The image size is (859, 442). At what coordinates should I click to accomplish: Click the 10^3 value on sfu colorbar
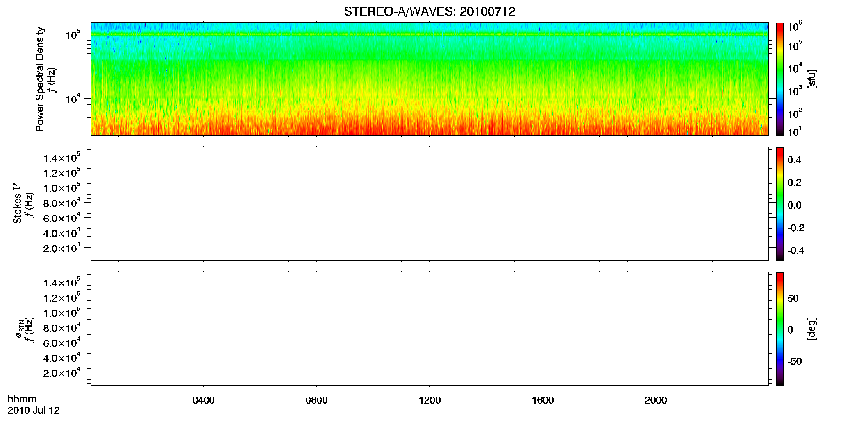[795, 91]
